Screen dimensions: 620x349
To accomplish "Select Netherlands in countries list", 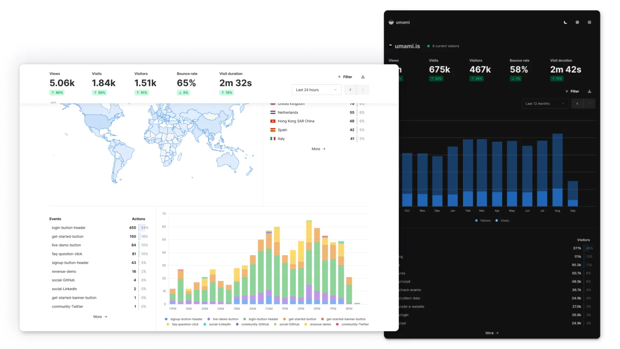I will pyautogui.click(x=288, y=112).
